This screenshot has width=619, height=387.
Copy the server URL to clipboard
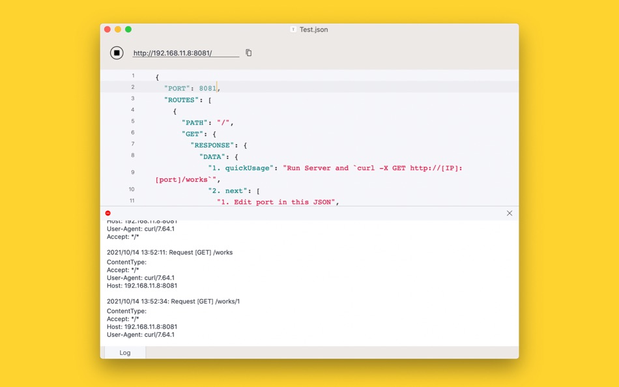248,53
